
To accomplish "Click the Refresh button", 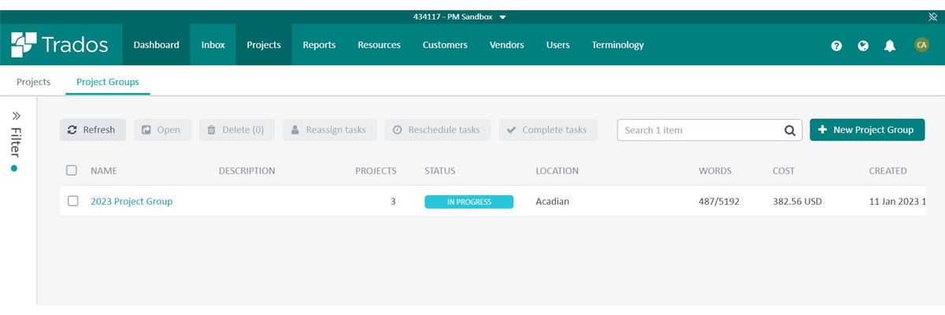I will click(x=92, y=130).
